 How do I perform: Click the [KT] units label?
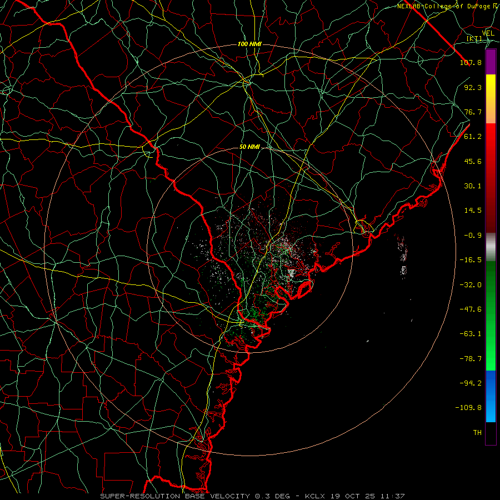[474, 39]
